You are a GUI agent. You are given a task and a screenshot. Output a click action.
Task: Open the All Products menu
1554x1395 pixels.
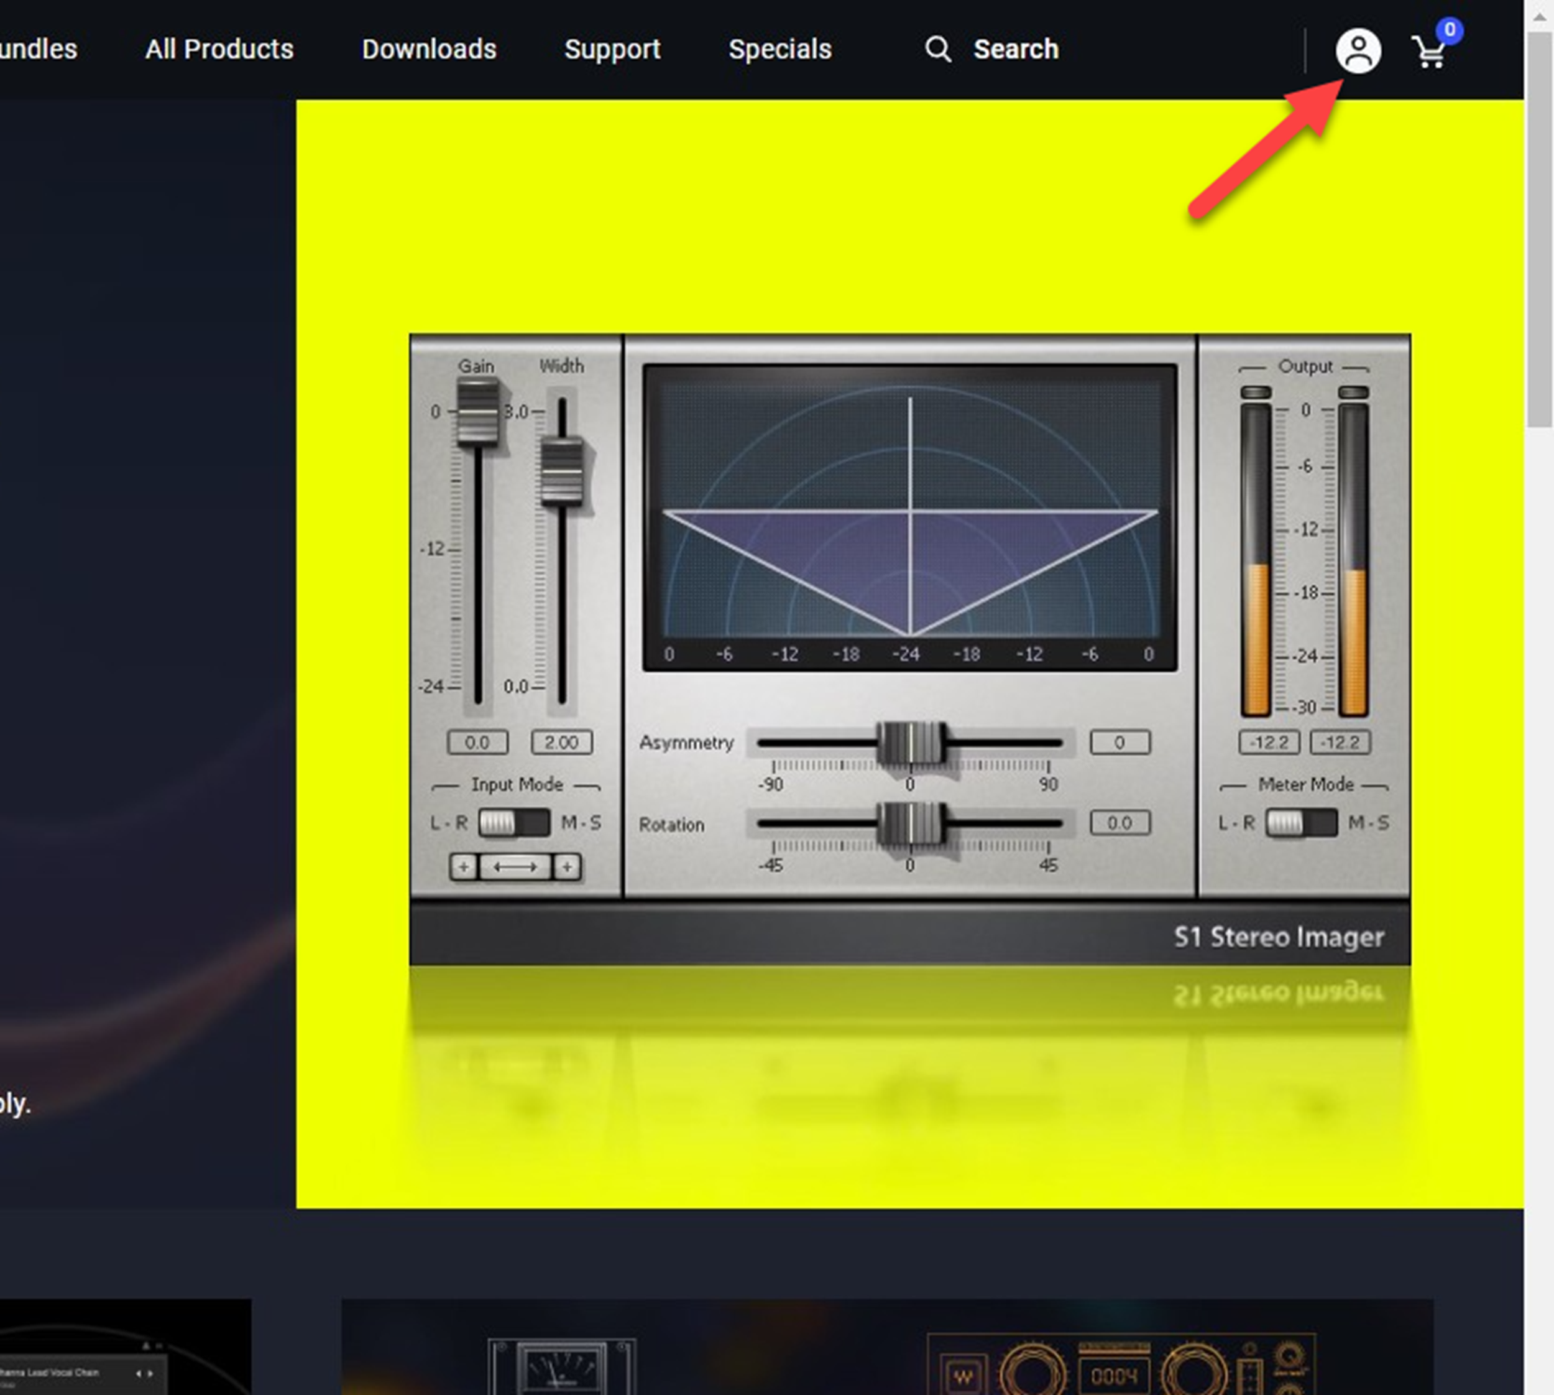219,50
